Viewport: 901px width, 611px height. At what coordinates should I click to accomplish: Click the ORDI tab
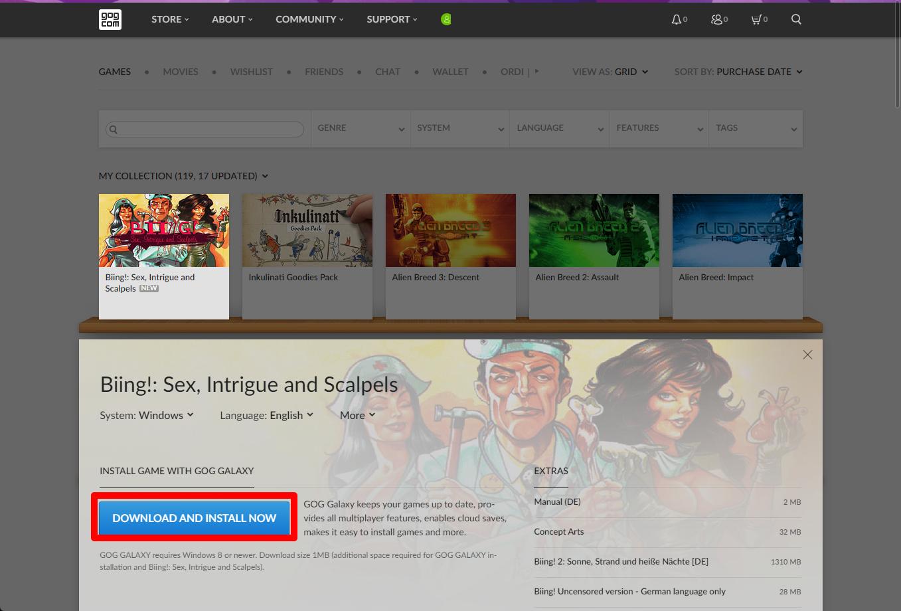click(x=512, y=72)
